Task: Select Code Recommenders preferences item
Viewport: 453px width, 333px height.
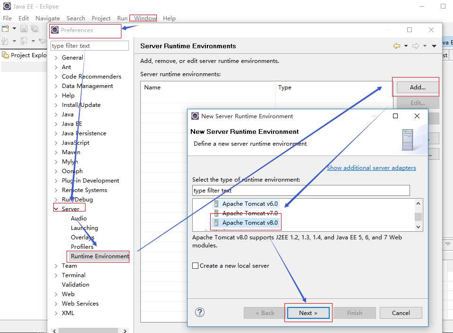Action: tap(91, 76)
